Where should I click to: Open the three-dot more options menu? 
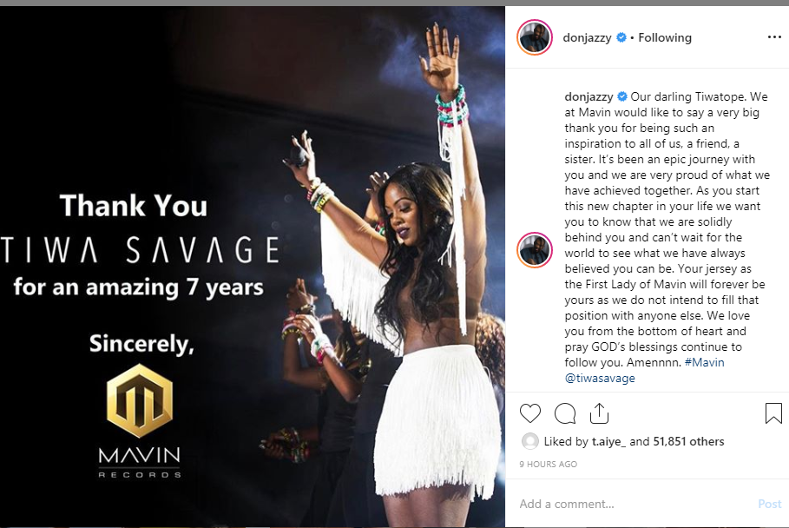click(774, 37)
